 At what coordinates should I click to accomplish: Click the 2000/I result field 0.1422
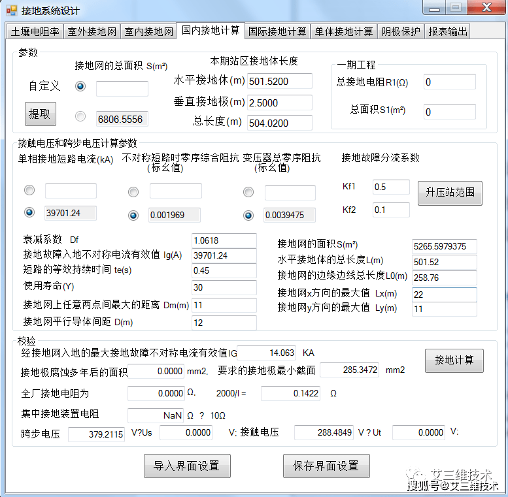pos(290,393)
